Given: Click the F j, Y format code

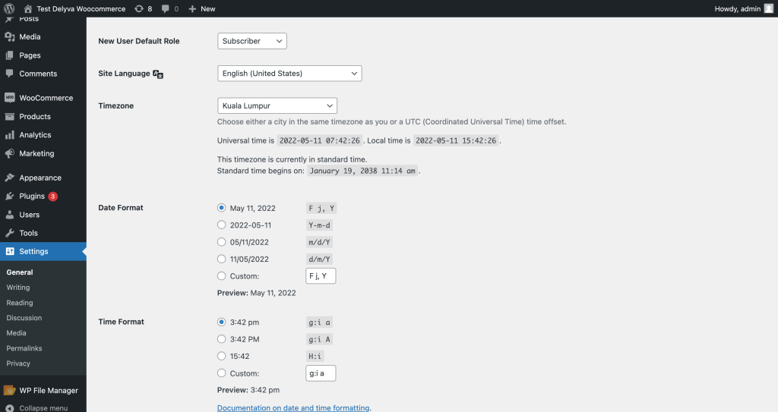Looking at the screenshot, I should pyautogui.click(x=321, y=208).
